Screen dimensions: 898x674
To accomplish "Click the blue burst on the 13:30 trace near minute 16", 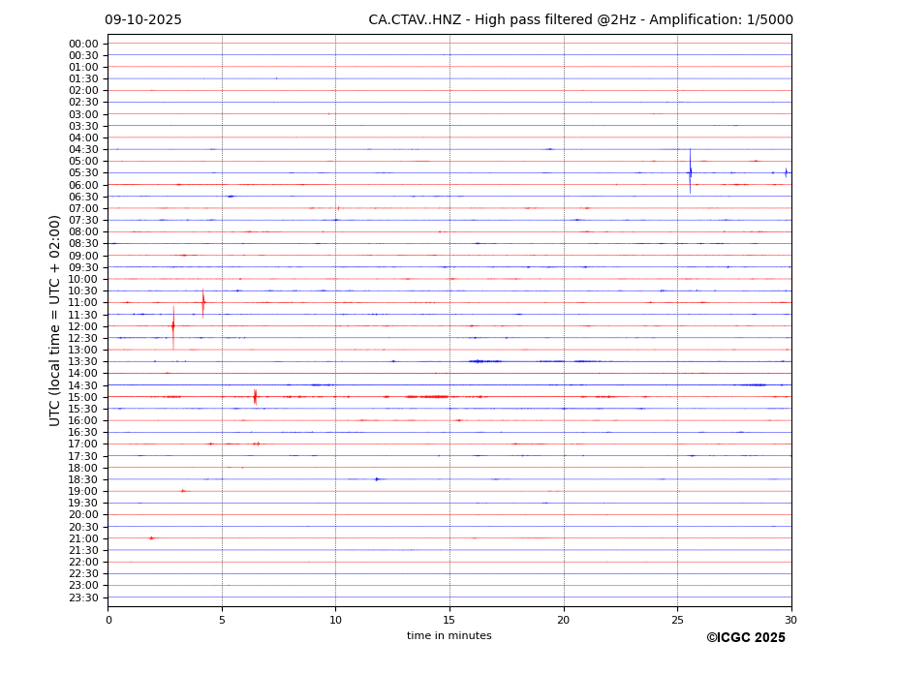I will tap(484, 361).
